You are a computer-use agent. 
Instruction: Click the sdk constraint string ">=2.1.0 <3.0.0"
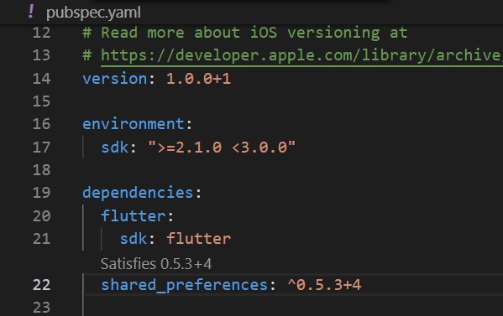222,148
